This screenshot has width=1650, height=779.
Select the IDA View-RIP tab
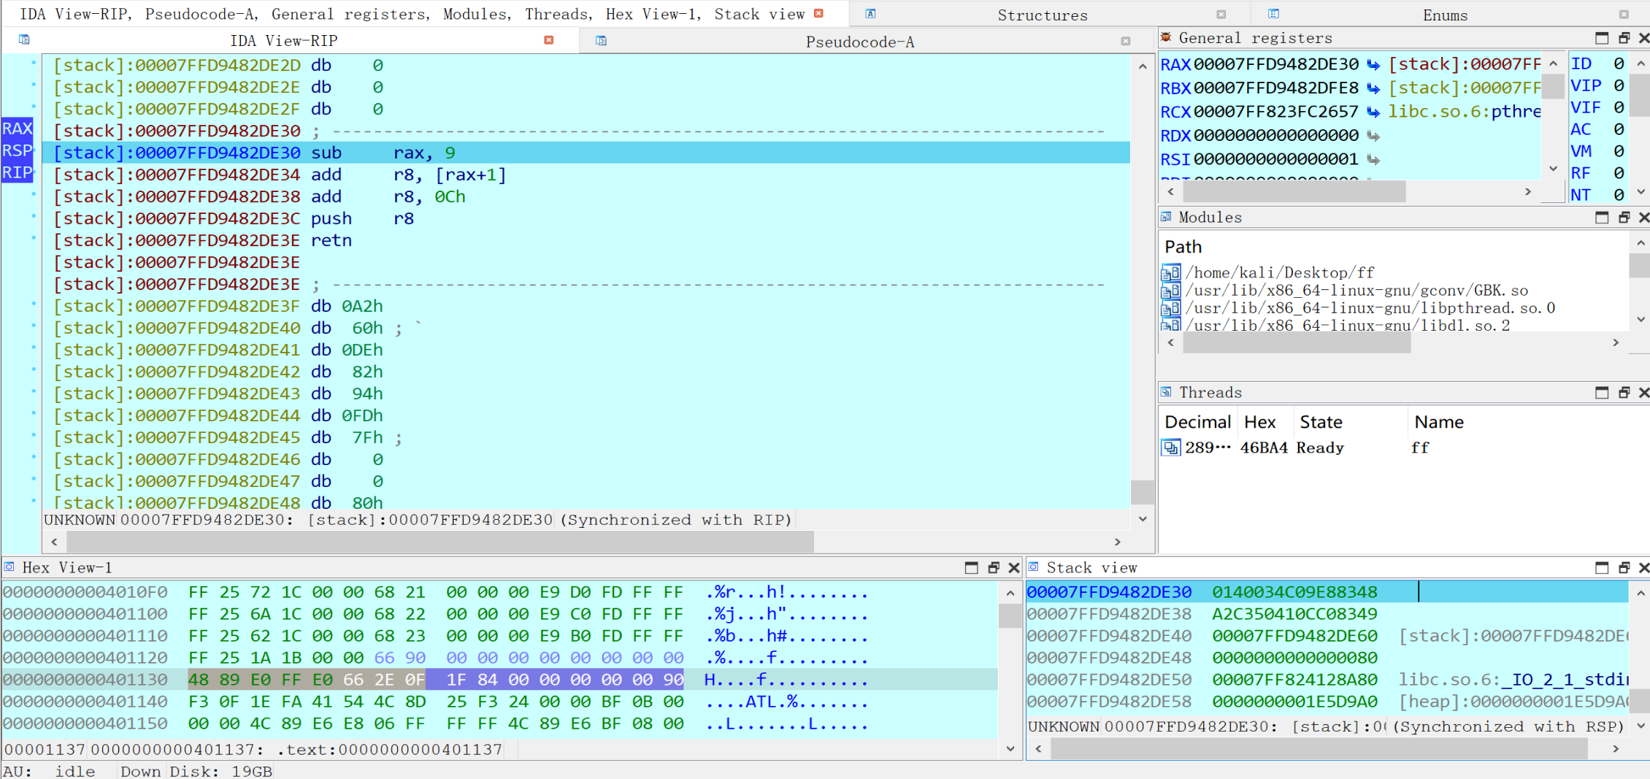click(283, 41)
